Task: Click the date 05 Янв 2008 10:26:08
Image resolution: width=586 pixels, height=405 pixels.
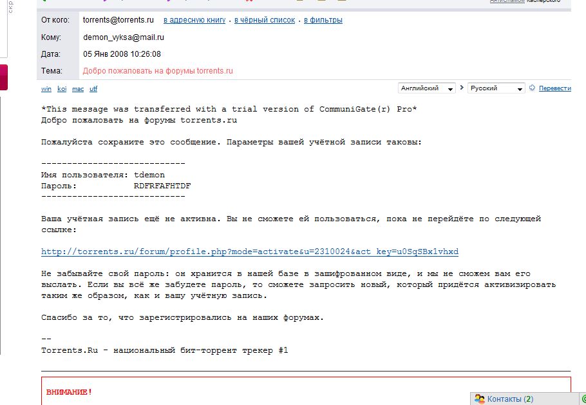Action: tap(122, 54)
